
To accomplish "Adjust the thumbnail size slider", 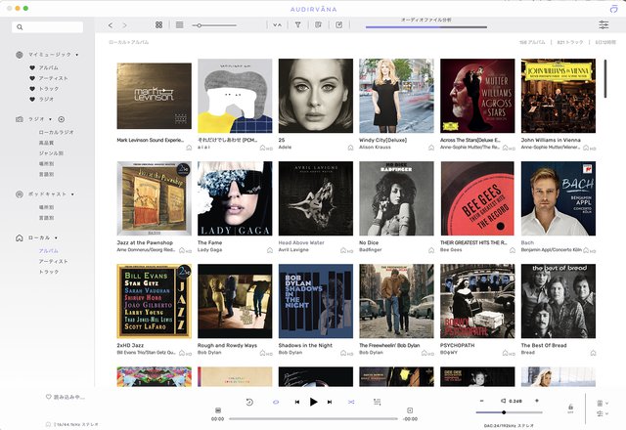I will point(199,24).
